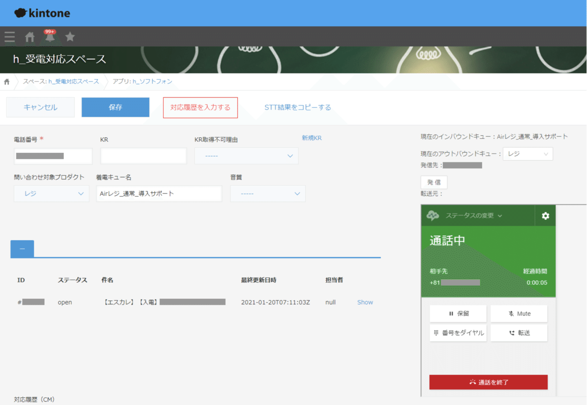
Task: Click the 着電キュー名 input field
Action: click(x=159, y=194)
